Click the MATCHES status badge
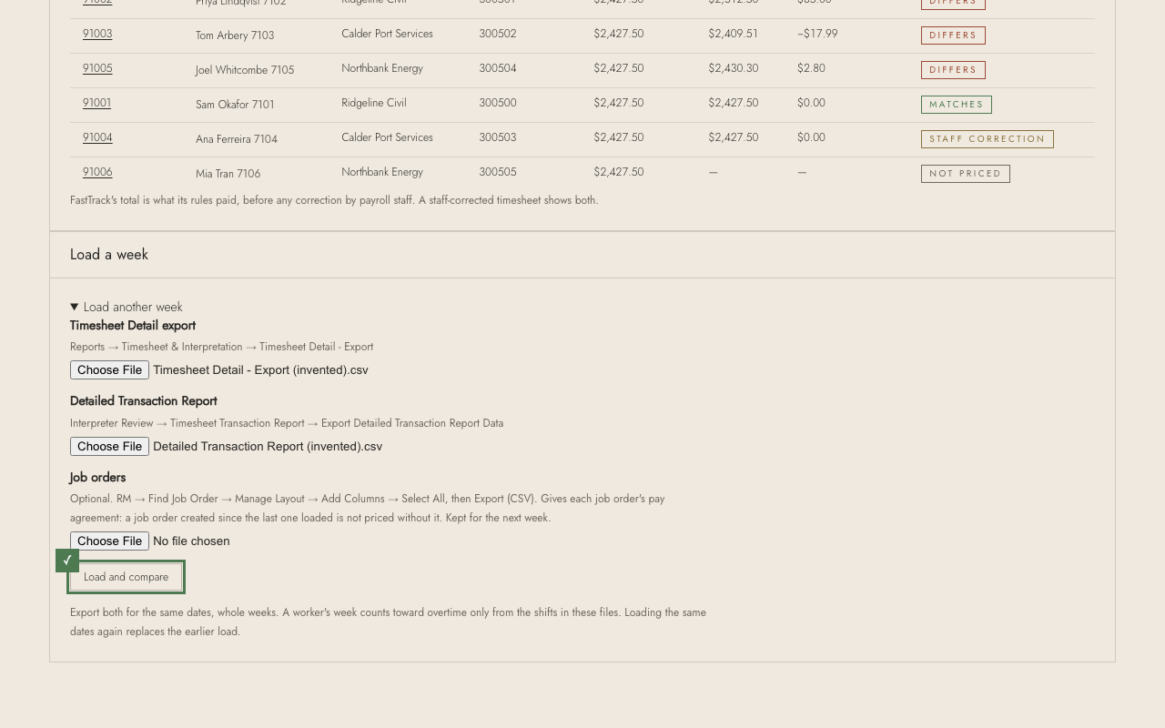This screenshot has height=728, width=1165. coord(957,105)
